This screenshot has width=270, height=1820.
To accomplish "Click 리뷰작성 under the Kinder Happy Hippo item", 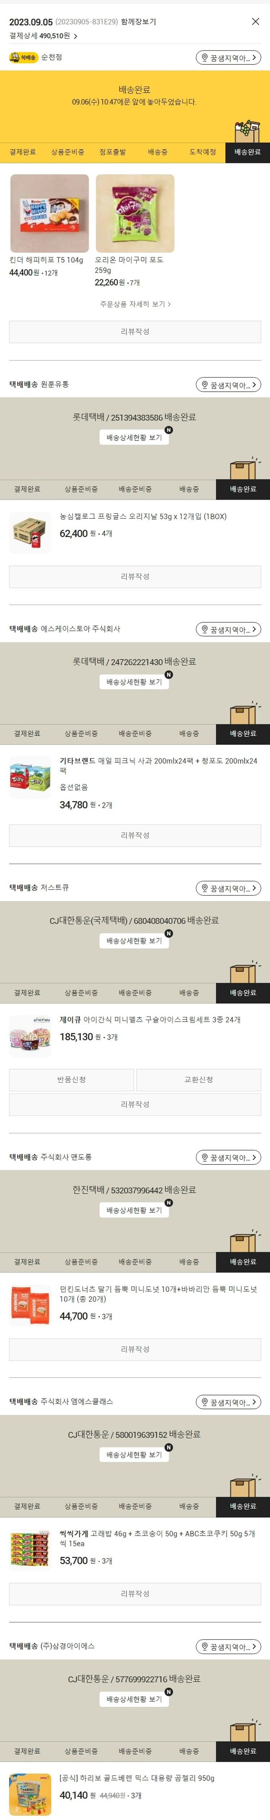I will tap(135, 332).
